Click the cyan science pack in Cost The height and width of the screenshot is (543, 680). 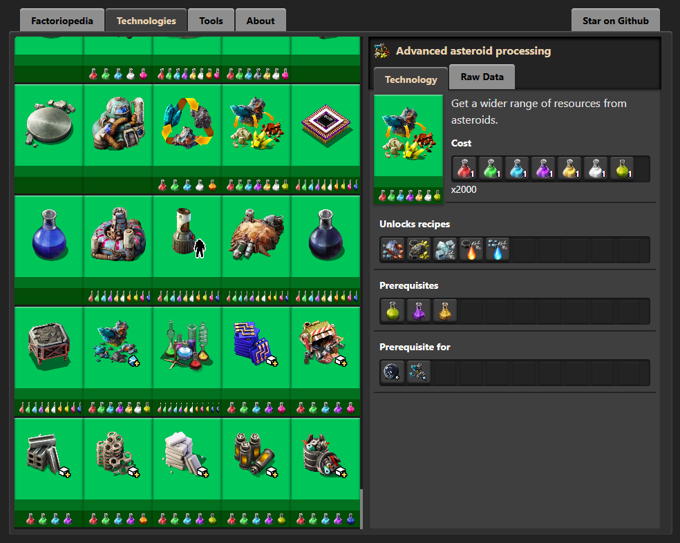point(518,169)
